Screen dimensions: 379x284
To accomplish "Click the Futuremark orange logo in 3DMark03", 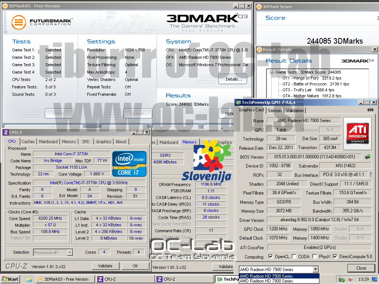I will tap(19, 22).
